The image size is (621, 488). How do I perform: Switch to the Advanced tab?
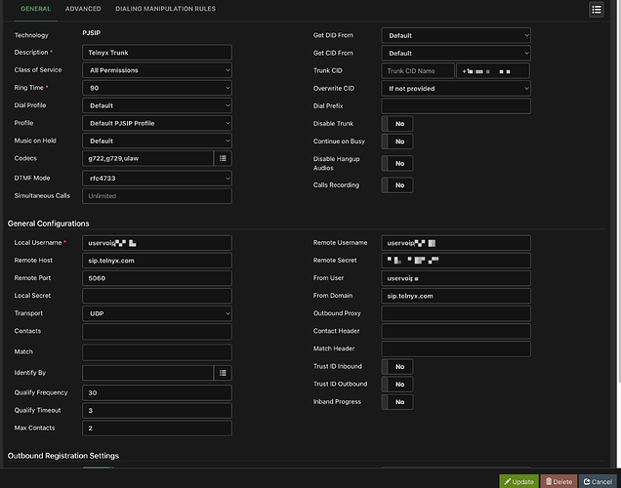coord(83,9)
